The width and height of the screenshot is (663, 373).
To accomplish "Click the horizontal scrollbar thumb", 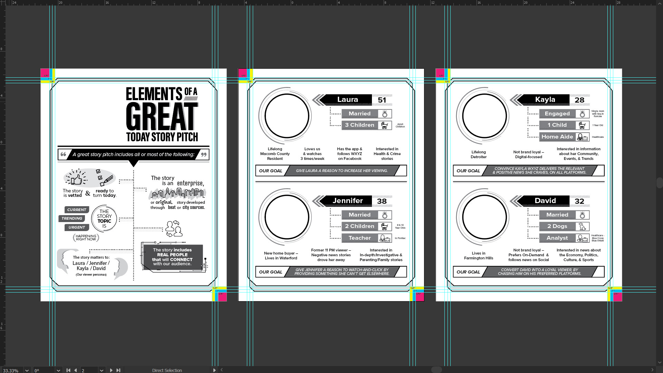I will [x=436, y=370].
